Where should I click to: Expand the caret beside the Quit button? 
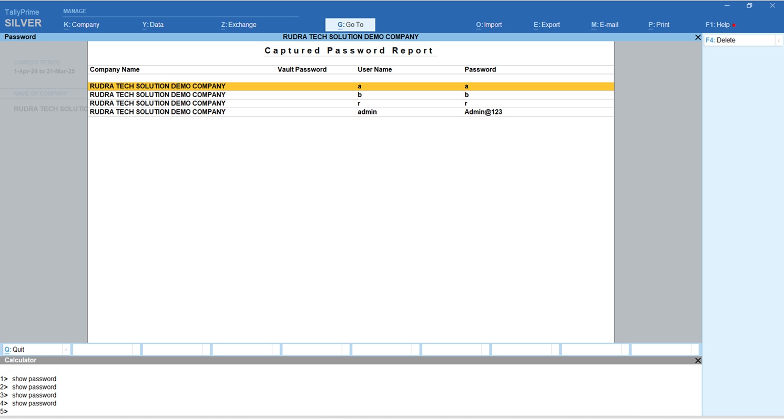point(66,350)
